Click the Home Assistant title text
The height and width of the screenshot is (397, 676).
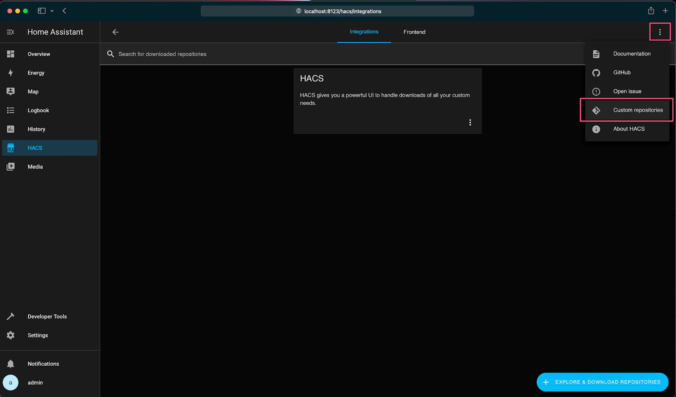click(x=55, y=32)
